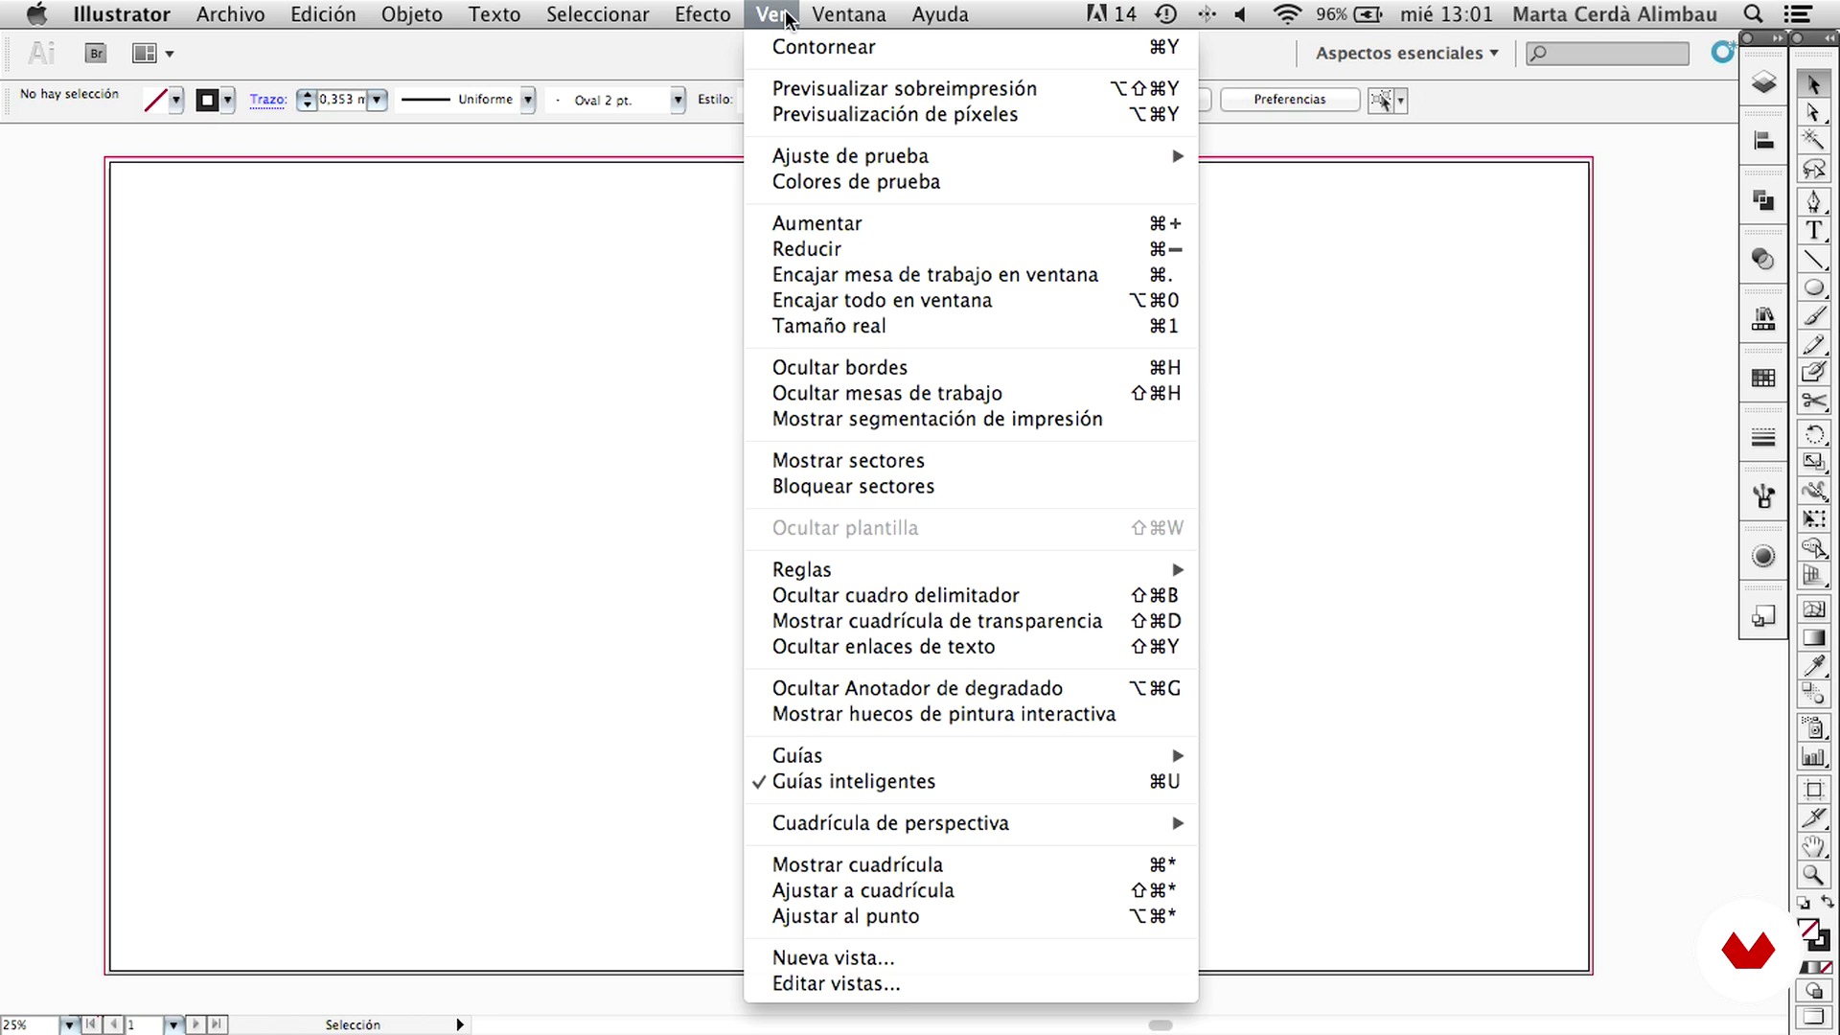The height and width of the screenshot is (1035, 1840).
Task: Choose Encajar mesa de trabajo en ventana
Action: click(971, 274)
